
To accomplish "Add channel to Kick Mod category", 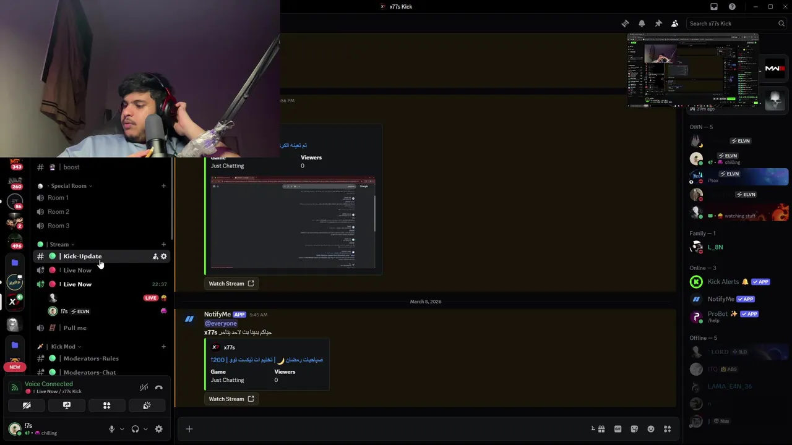I will [x=164, y=347].
